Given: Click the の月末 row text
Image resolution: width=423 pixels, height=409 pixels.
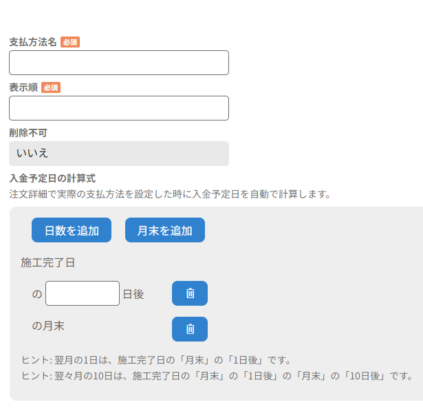Looking at the screenshot, I should [x=48, y=326].
